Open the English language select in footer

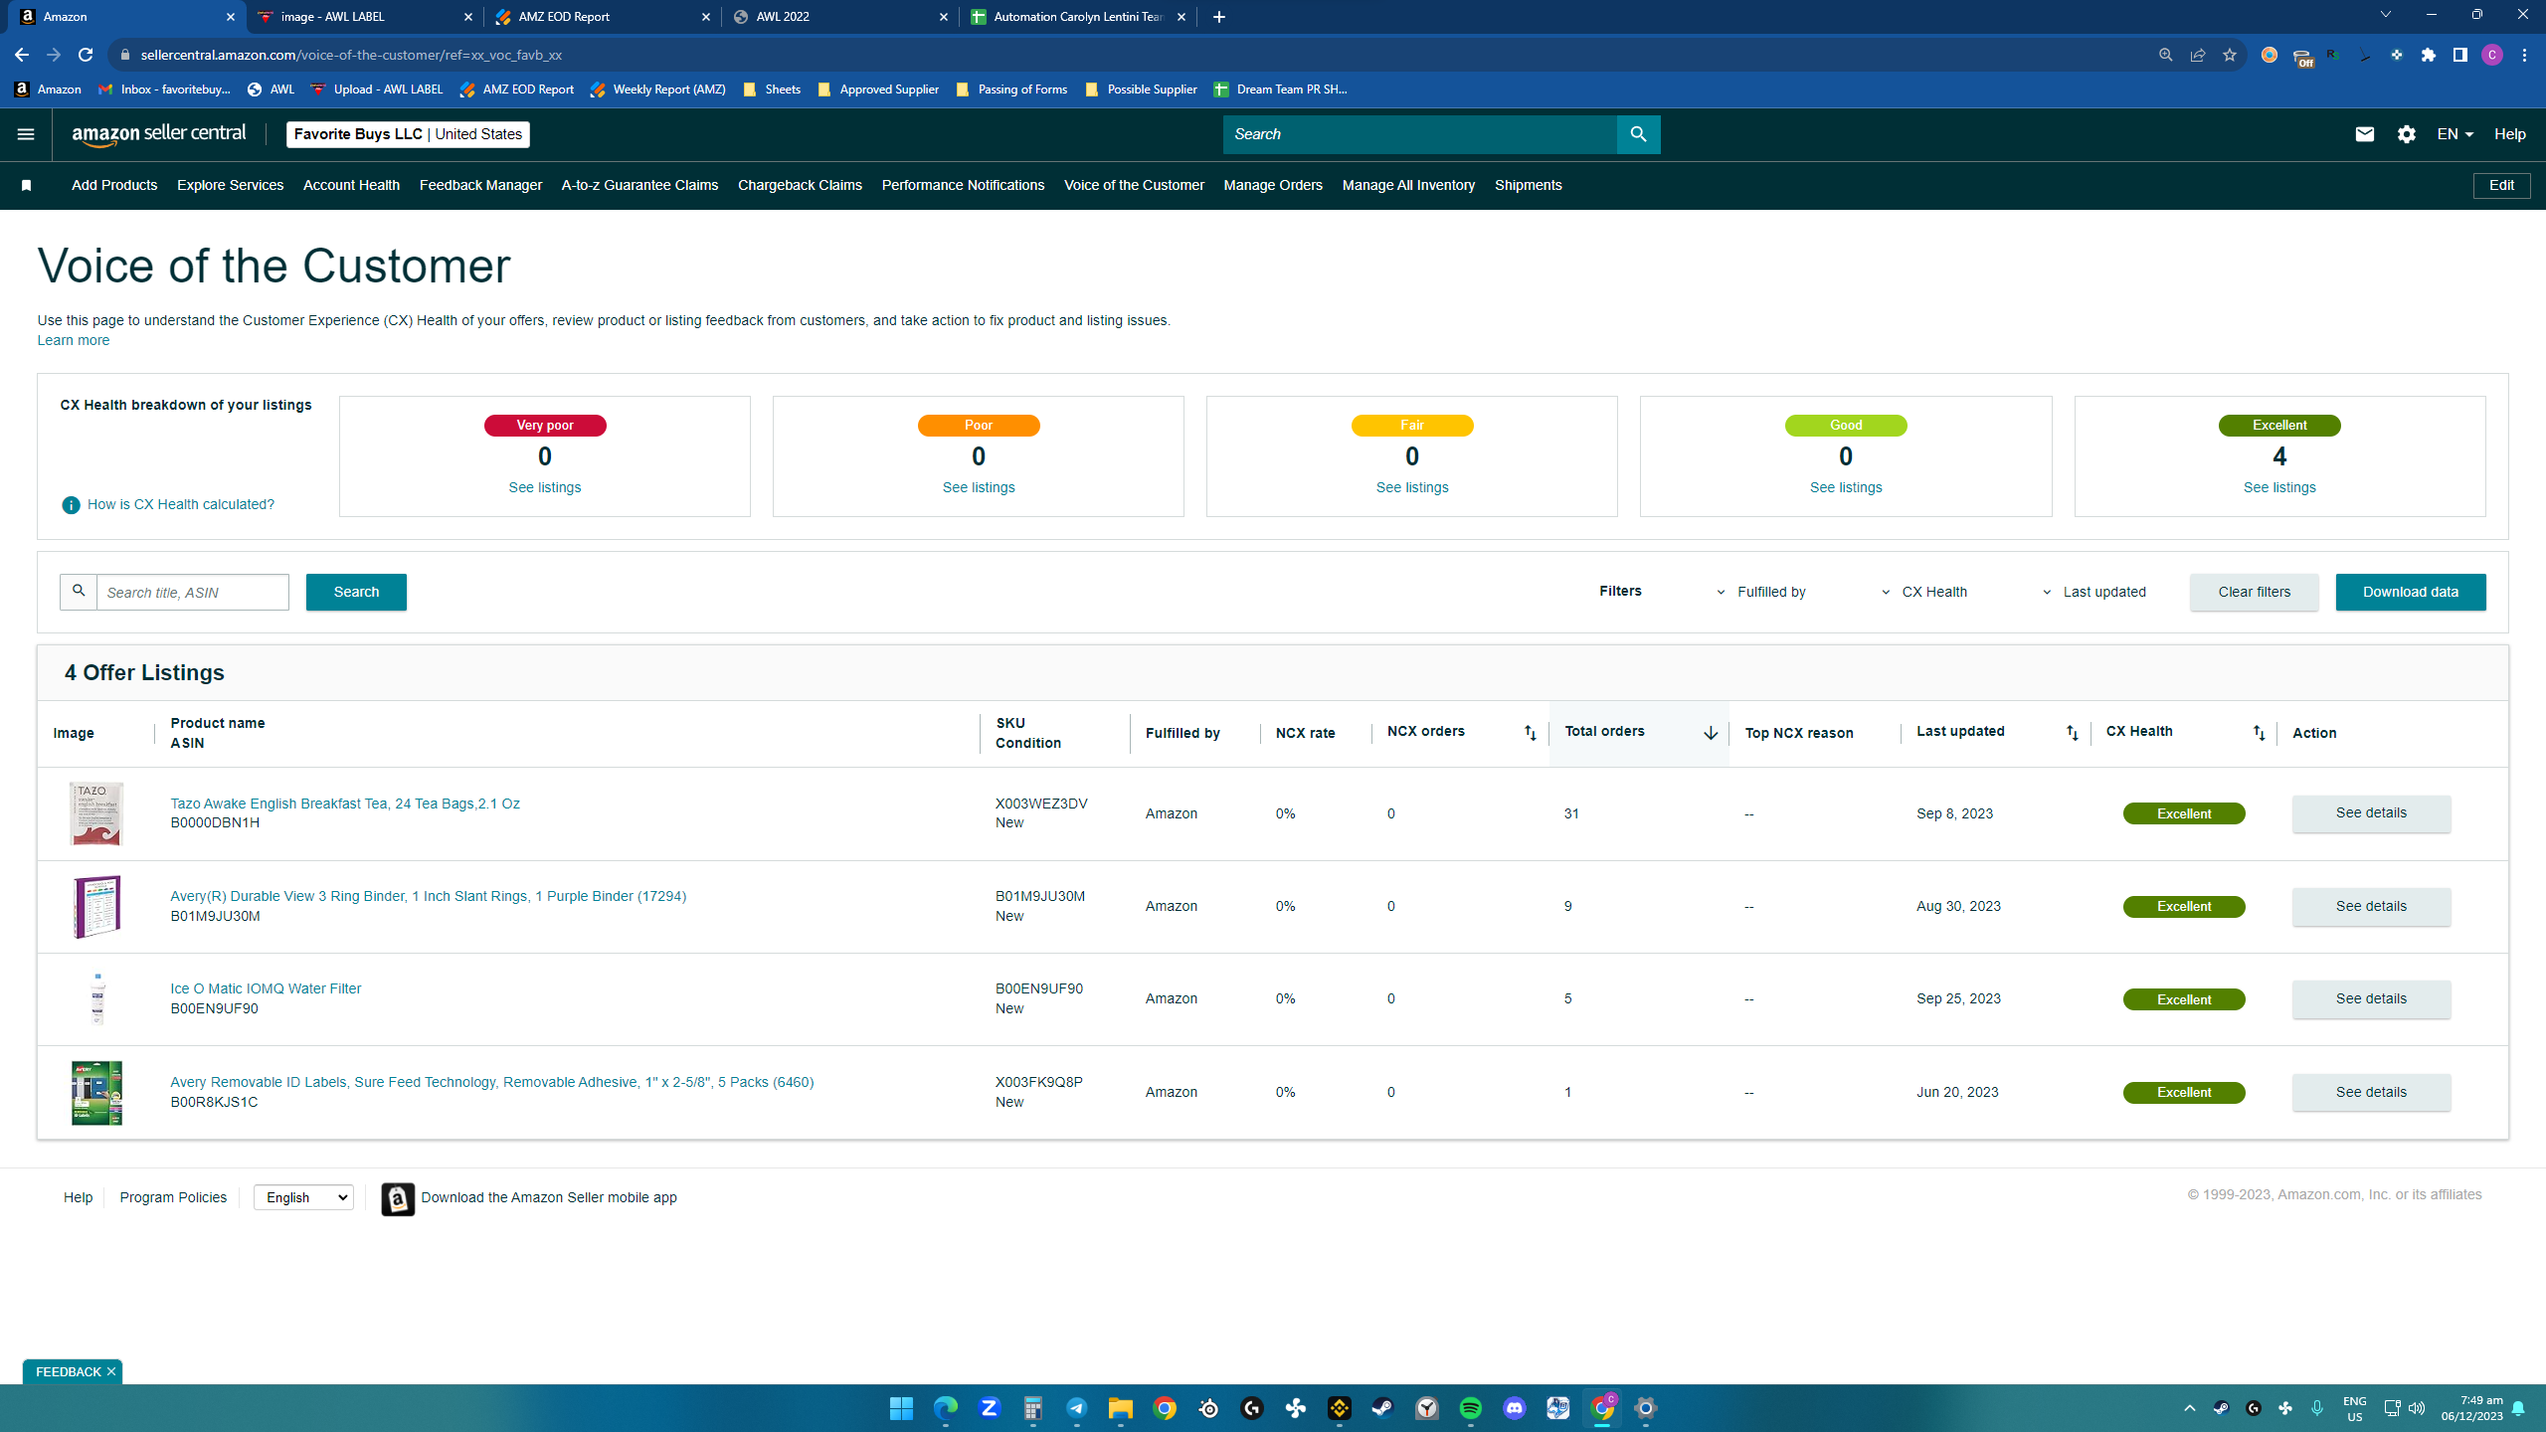[x=303, y=1197]
